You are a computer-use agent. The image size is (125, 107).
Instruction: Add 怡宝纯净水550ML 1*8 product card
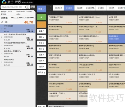click(63, 77)
